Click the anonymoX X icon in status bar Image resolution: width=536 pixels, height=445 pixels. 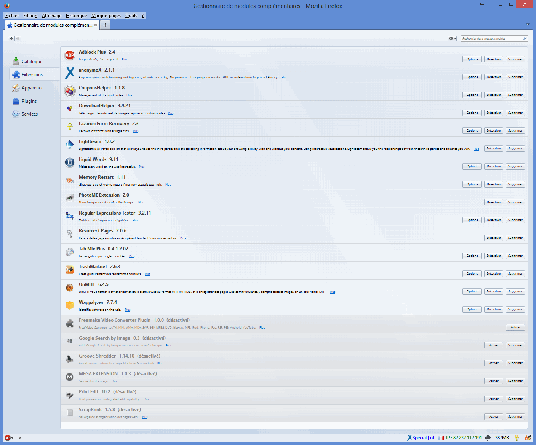pyautogui.click(x=410, y=438)
